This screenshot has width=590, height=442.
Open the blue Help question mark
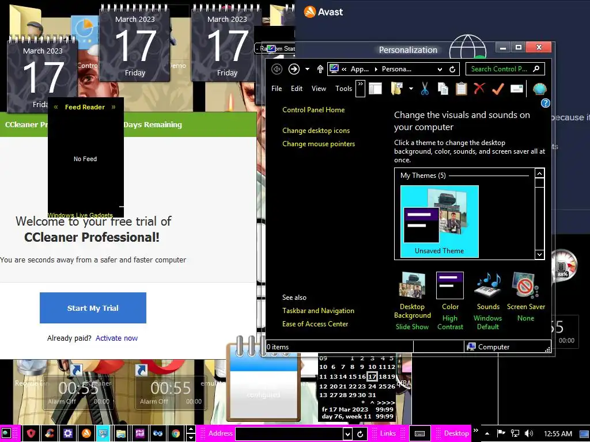tap(545, 103)
